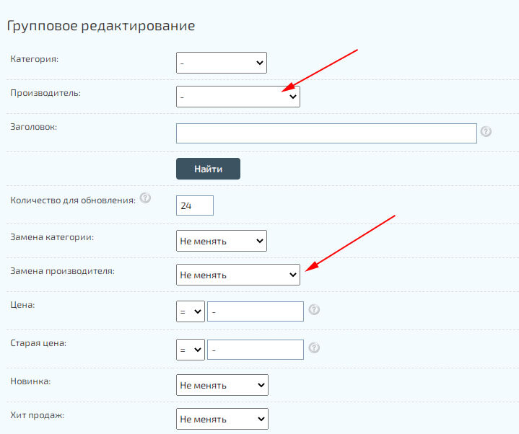
Task: Open the Замена категории dropdown
Action: (221, 241)
